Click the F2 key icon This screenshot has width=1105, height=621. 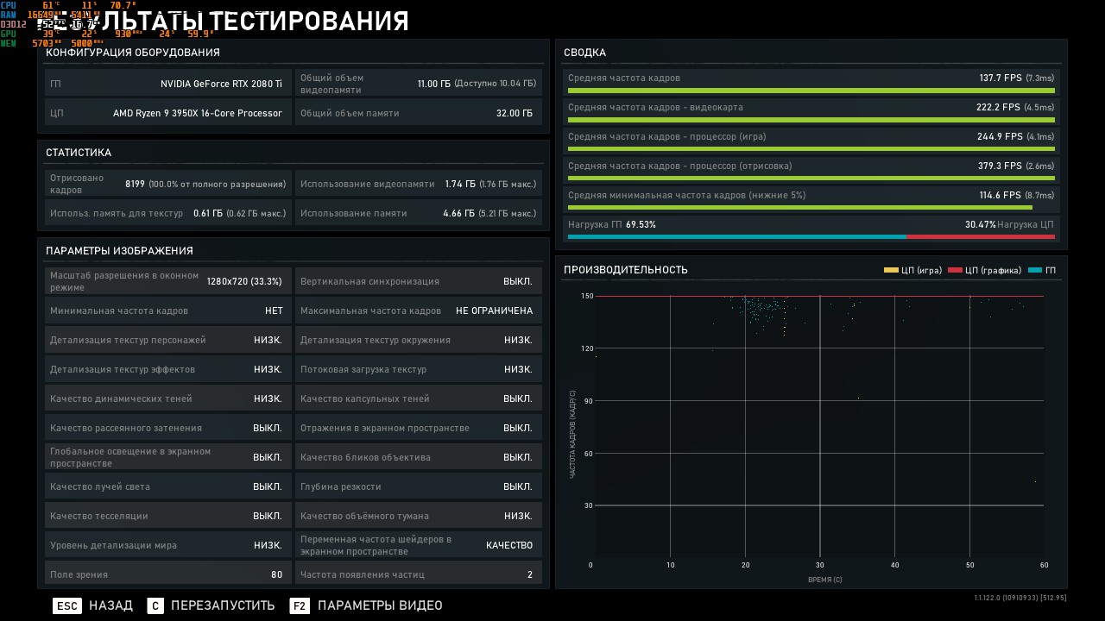(x=300, y=605)
